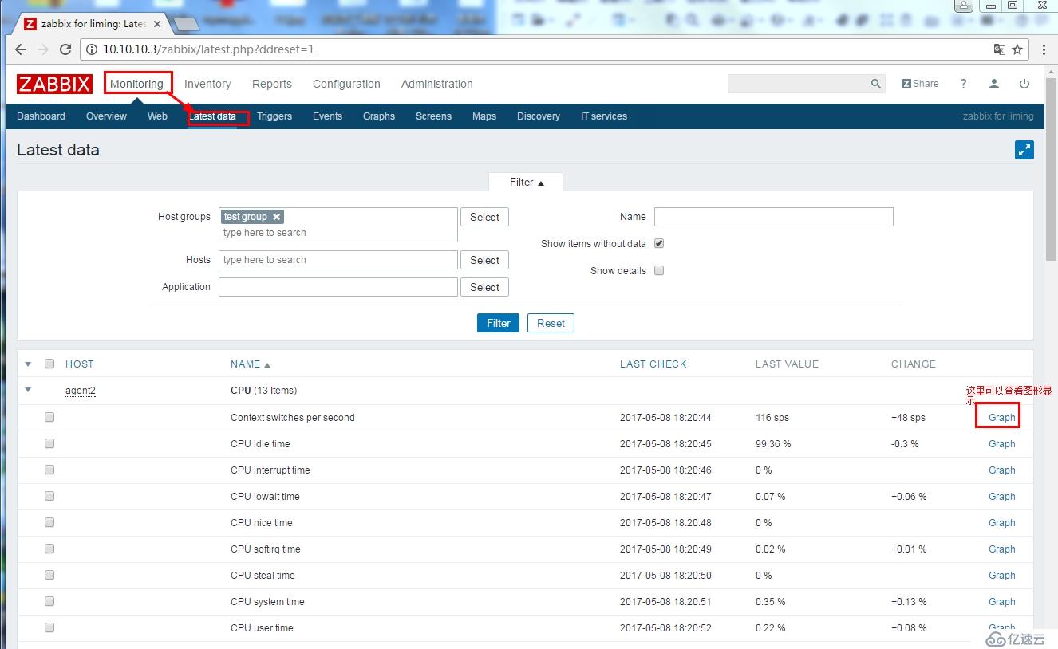Apply the Filter button
Image resolution: width=1058 pixels, height=649 pixels.
pos(499,323)
